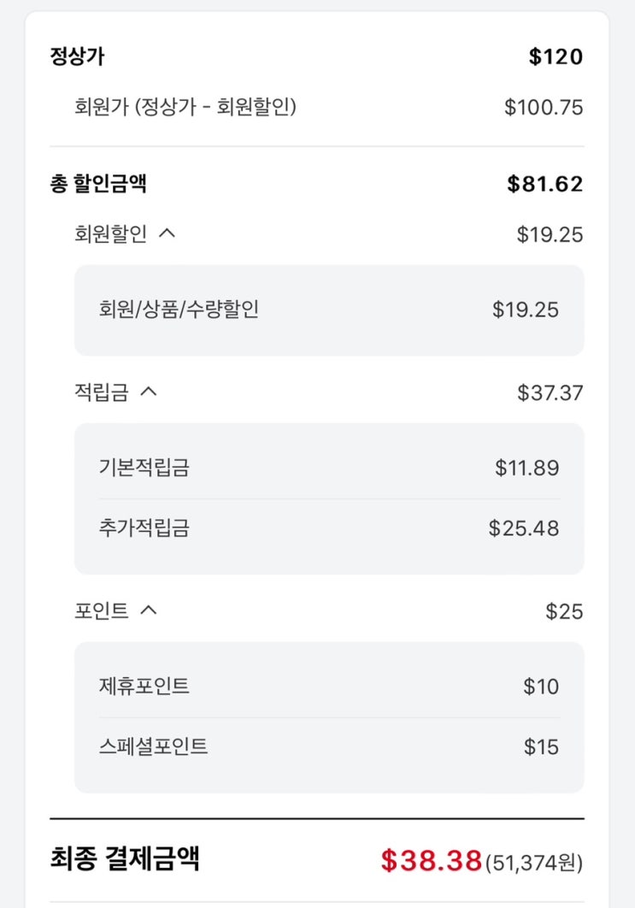The height and width of the screenshot is (908, 635).
Task: Click the 추가적립금 row label
Action: [x=144, y=528]
